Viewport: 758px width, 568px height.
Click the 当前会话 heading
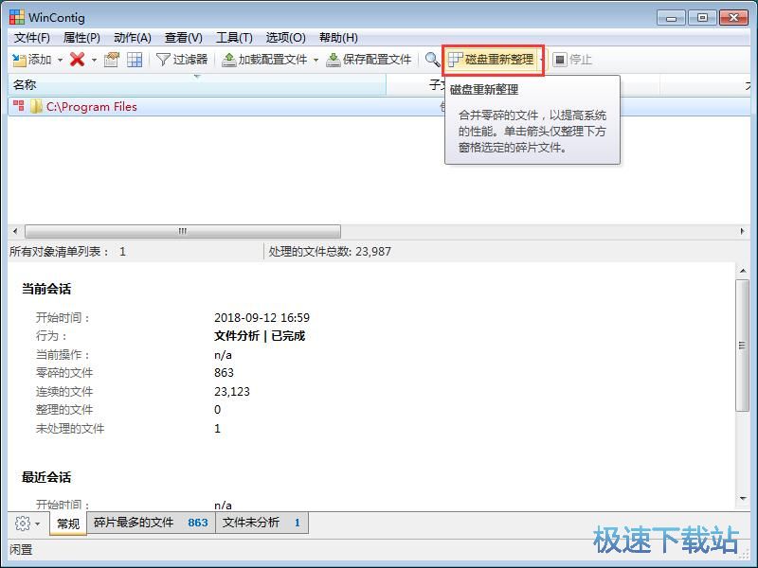pyautogui.click(x=46, y=289)
